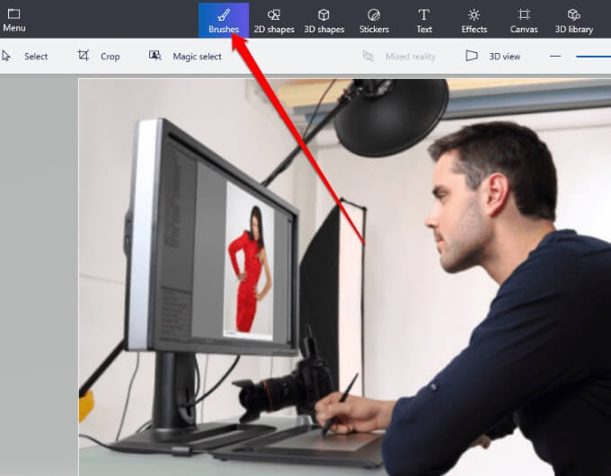Open the Canvas settings icon
Screen dimensions: 611x476
(x=524, y=14)
